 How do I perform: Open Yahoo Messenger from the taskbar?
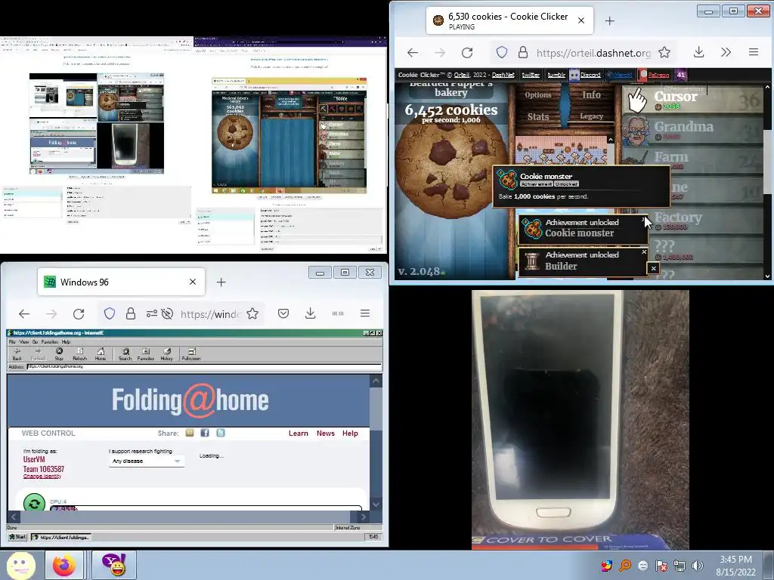click(x=113, y=565)
